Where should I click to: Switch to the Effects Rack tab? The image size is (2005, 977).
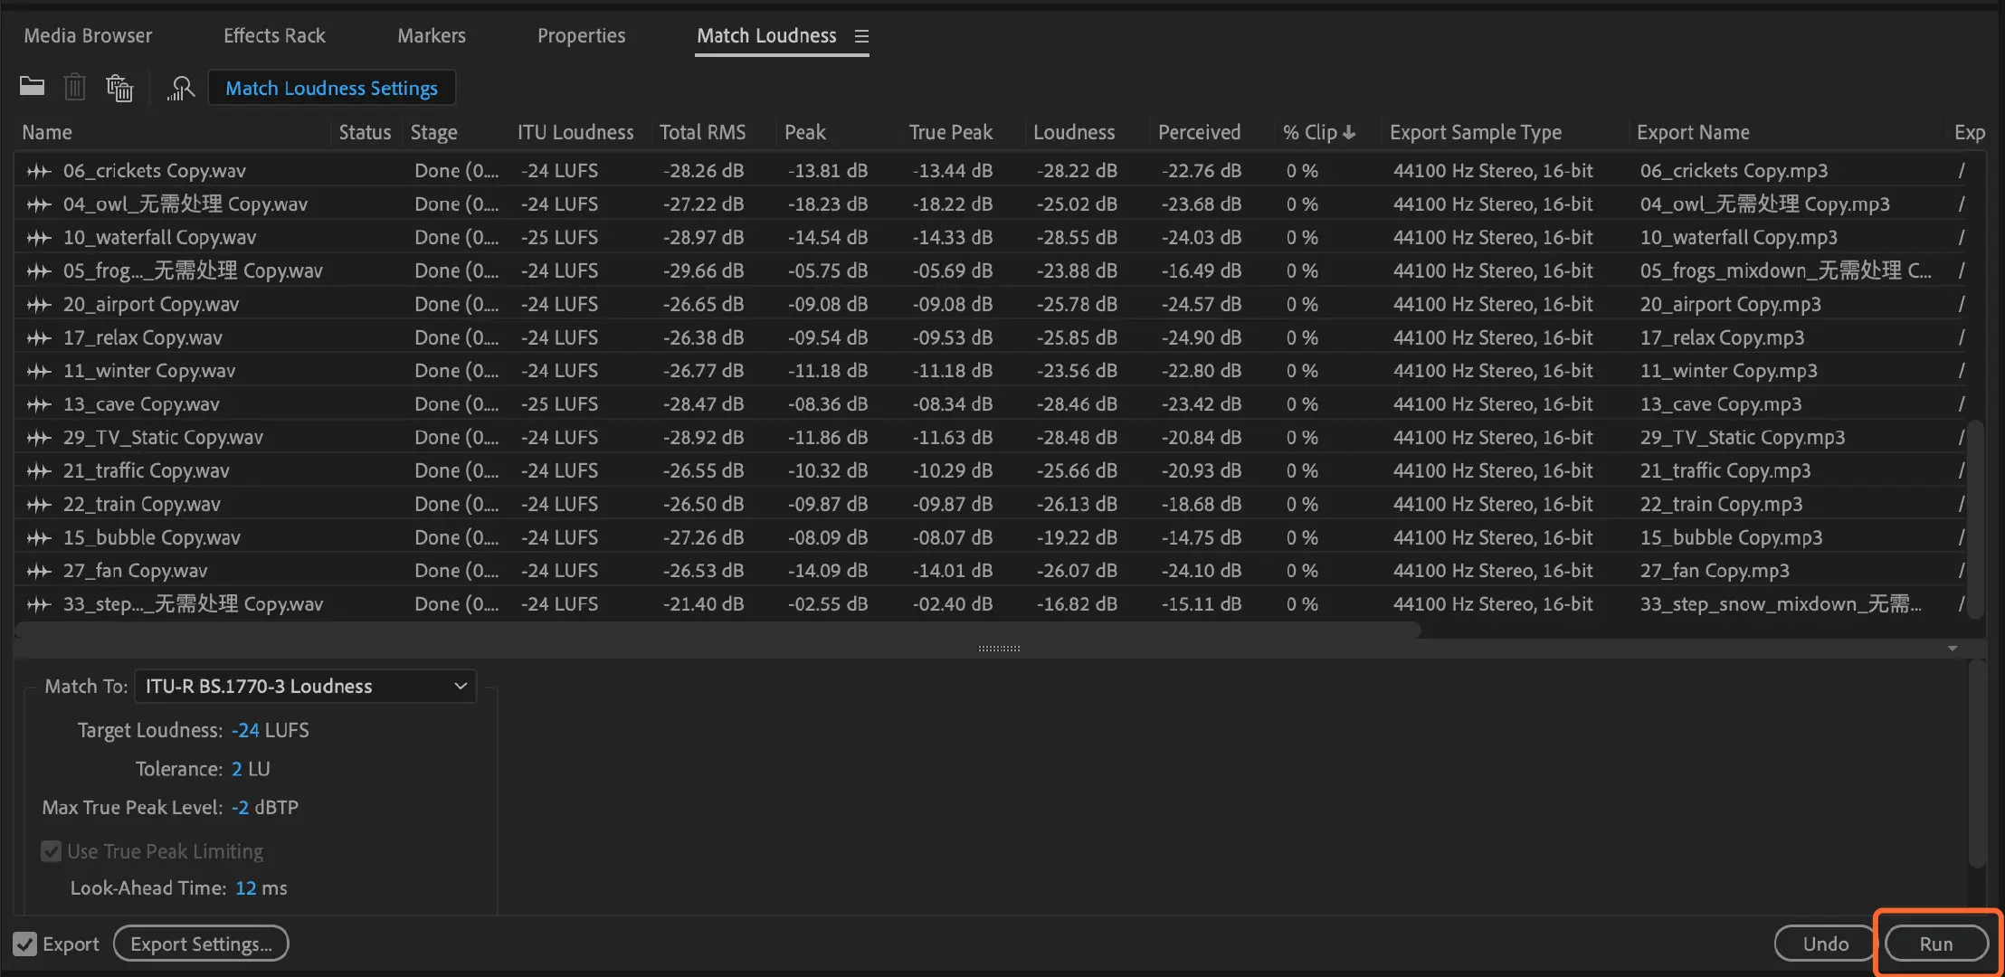(274, 36)
